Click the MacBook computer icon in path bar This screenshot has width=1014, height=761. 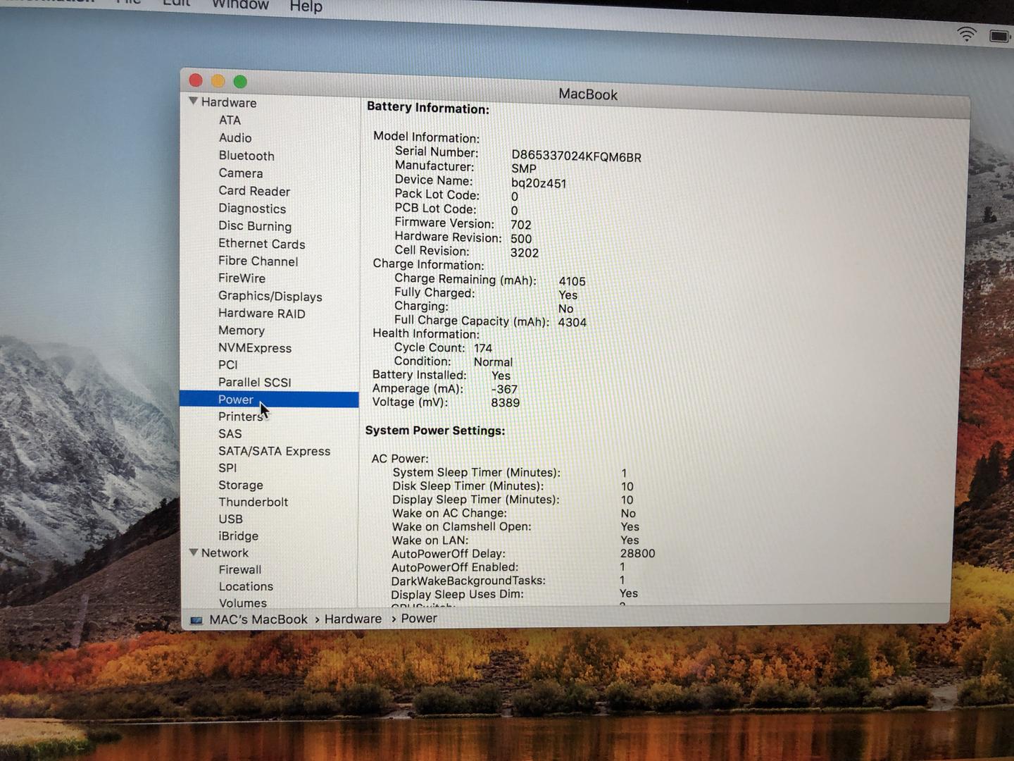click(x=196, y=620)
